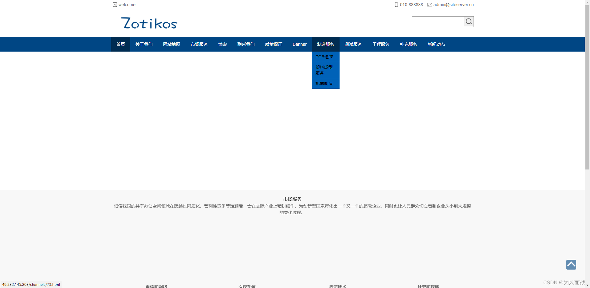Screen dimensions: 590x288
Task: Click the welcome icon at top left
Action: click(x=115, y=5)
